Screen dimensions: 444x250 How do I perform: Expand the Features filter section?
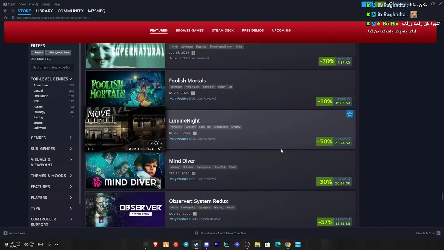[52, 186]
